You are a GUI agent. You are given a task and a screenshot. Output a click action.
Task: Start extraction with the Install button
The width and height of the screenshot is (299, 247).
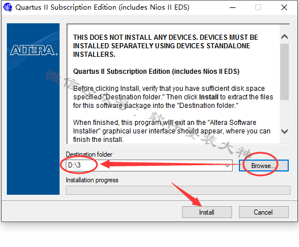pos(207,212)
